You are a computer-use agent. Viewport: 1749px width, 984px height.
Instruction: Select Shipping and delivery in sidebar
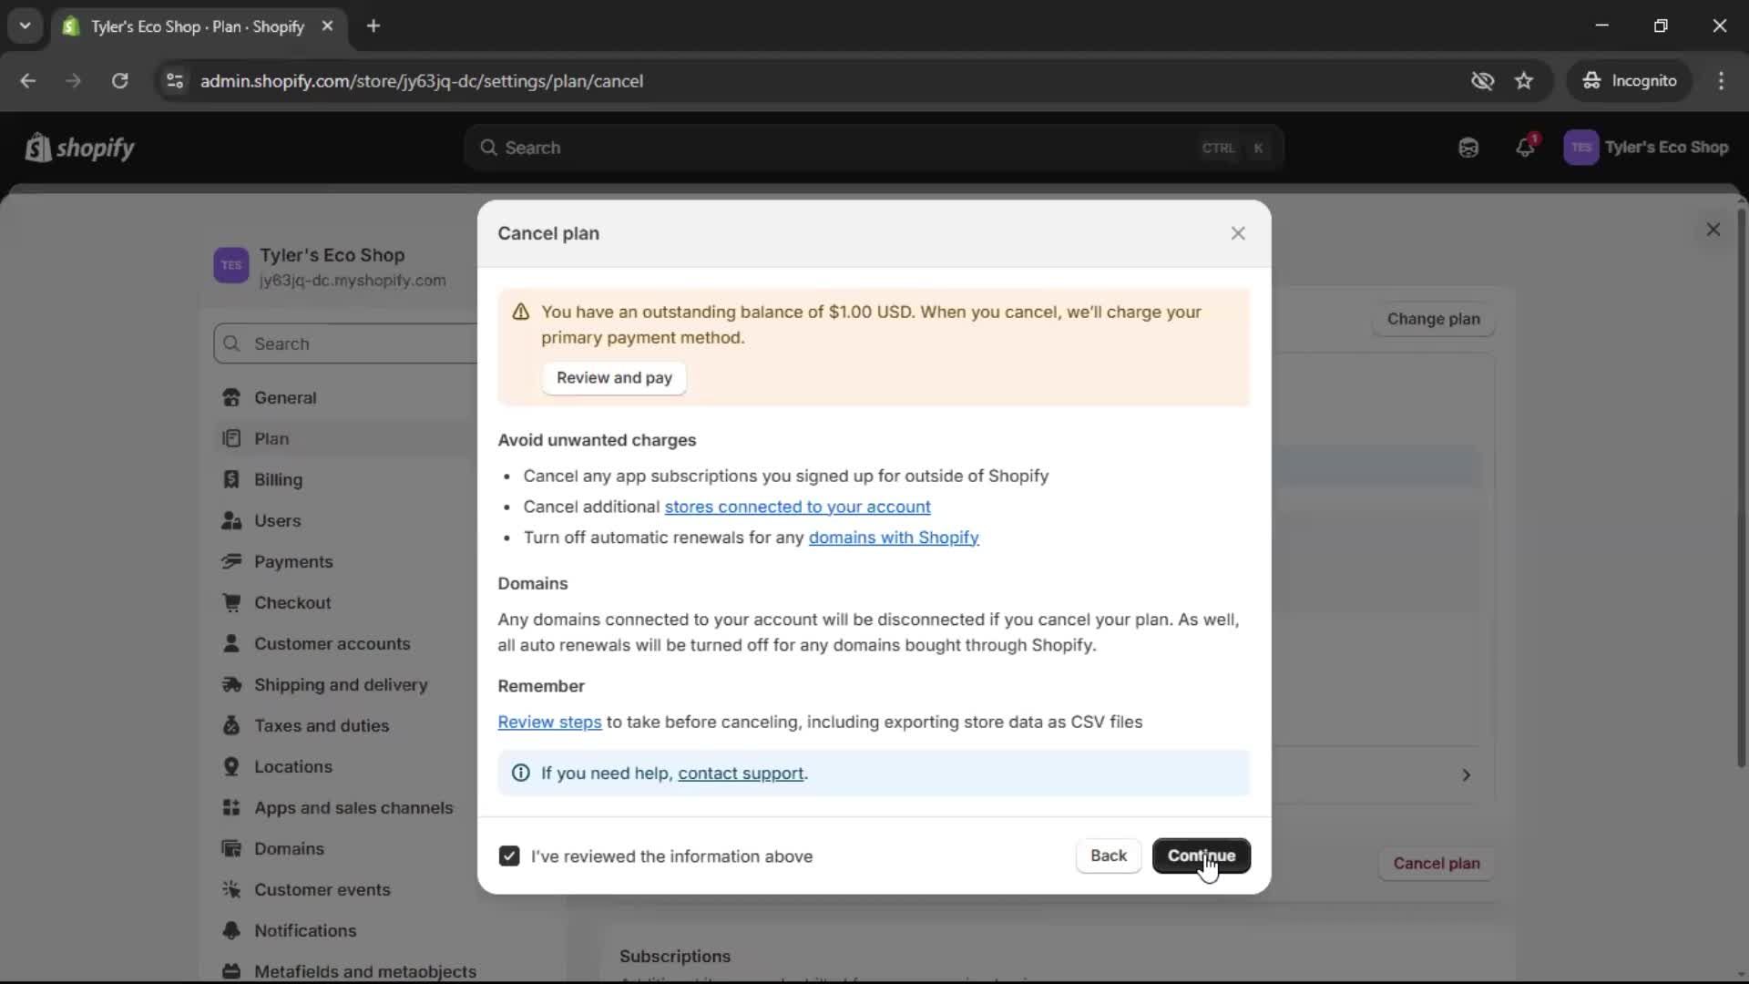click(340, 685)
